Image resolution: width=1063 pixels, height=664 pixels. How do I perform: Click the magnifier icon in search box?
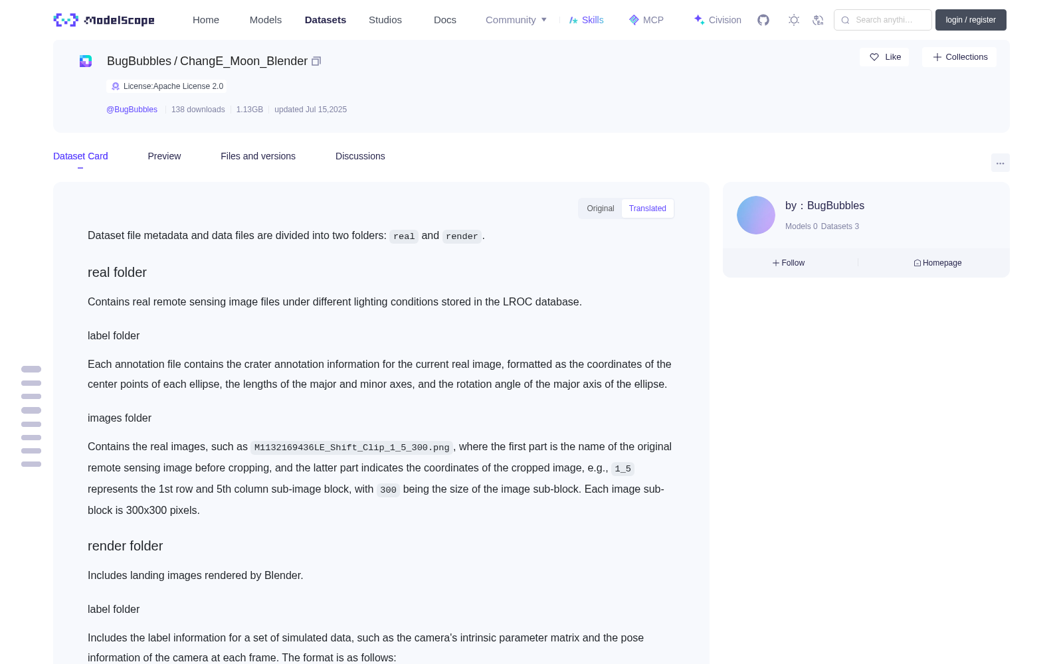[845, 20]
